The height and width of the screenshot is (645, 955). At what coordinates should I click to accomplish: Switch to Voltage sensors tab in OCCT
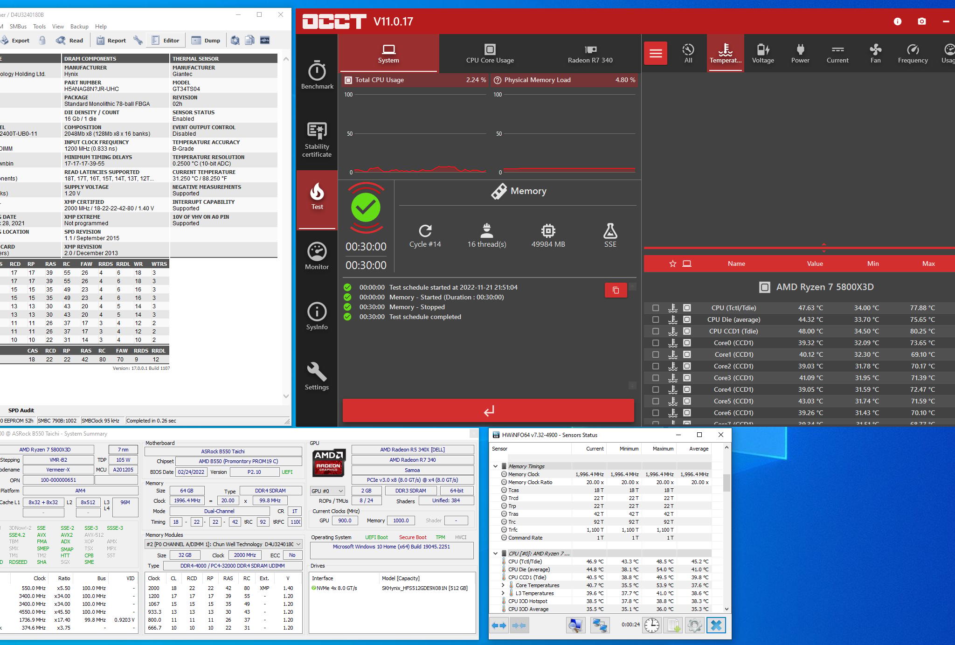[763, 54]
